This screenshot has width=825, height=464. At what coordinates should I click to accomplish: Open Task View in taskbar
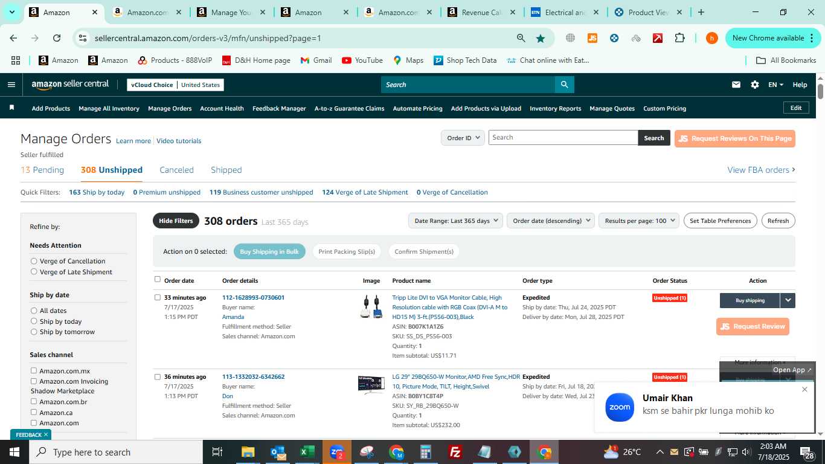tap(217, 452)
